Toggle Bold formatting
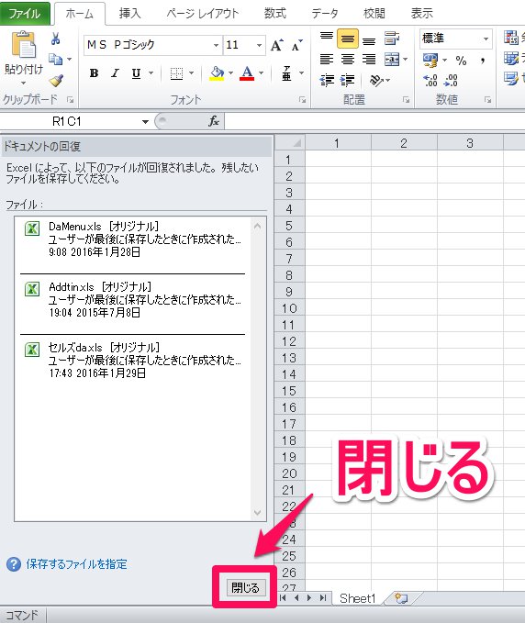The width and height of the screenshot is (525, 623). pos(95,73)
